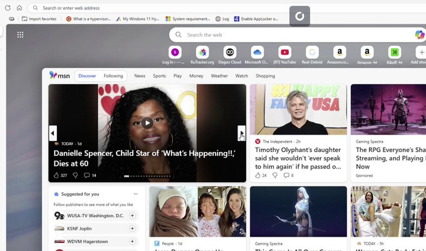Dislike the Danielle Spencer story
The image size is (426, 251).
75,175
